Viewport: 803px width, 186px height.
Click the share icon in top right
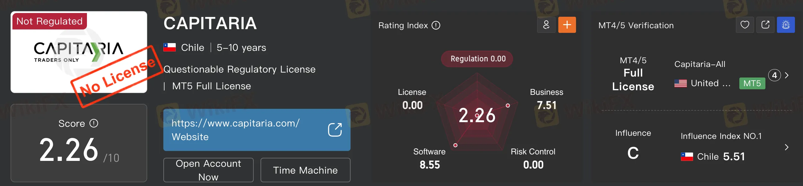coord(765,25)
